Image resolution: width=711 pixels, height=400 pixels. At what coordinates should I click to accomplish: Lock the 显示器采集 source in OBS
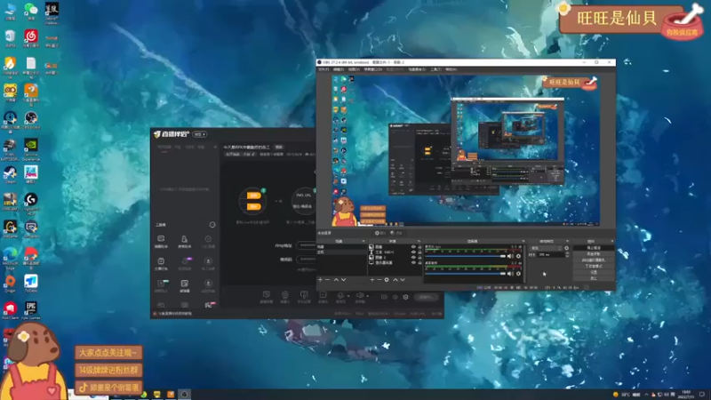tap(419, 262)
